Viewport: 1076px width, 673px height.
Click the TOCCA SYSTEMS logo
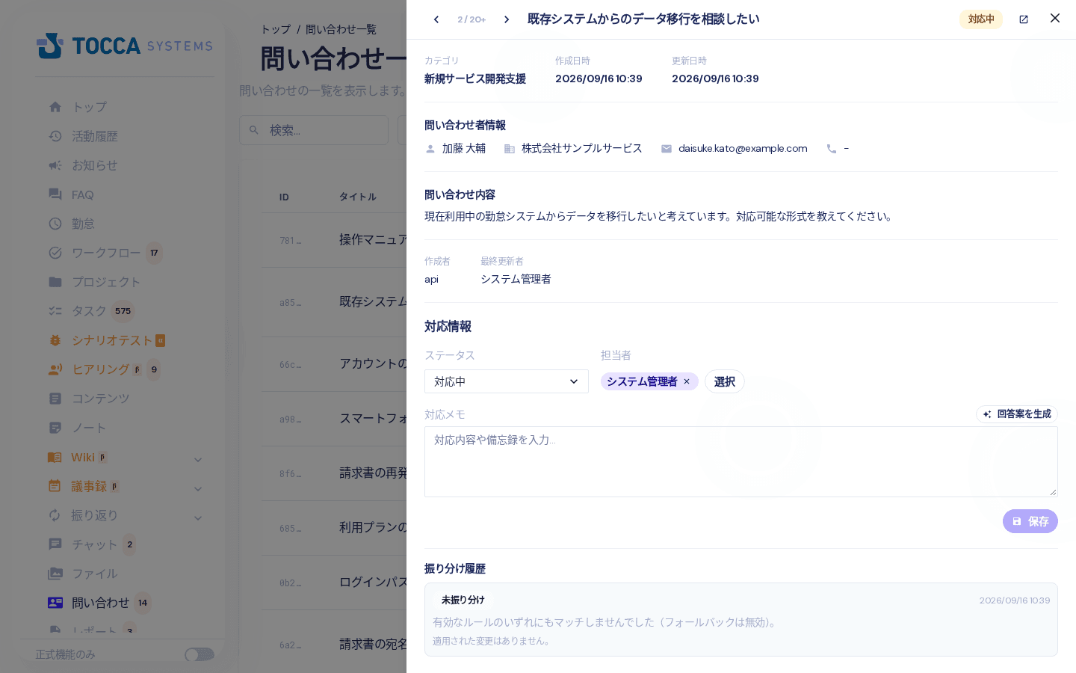tap(125, 46)
